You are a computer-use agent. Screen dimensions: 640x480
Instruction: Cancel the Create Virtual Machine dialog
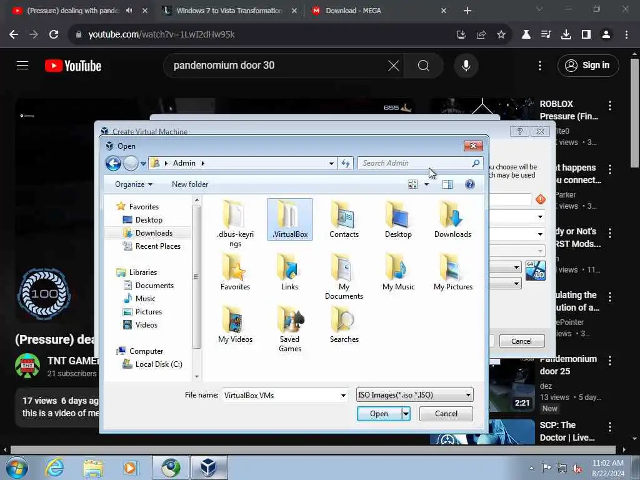tap(522, 341)
